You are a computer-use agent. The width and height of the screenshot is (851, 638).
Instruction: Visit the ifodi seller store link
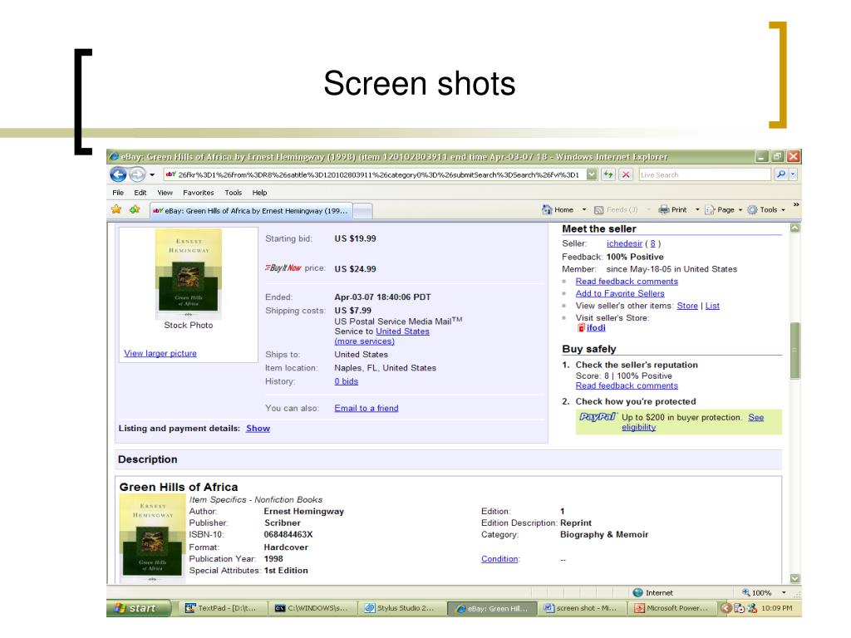point(595,327)
